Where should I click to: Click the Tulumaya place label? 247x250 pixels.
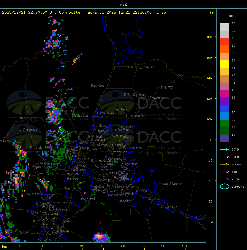coord(101,131)
